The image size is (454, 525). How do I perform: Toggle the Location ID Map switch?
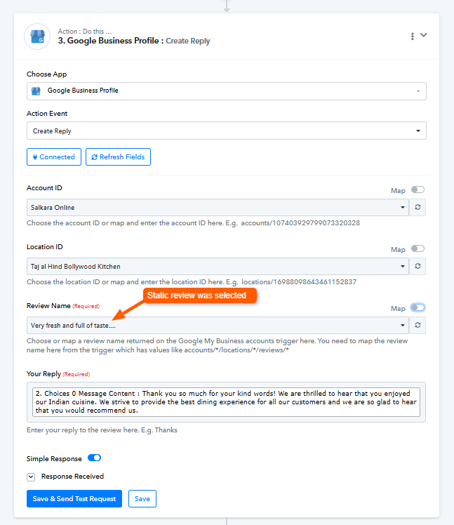418,248
